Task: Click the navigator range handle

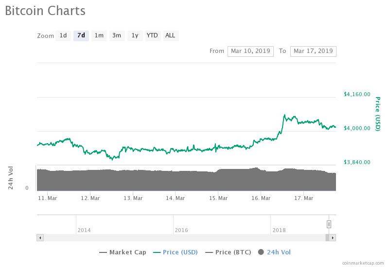Action: (329, 224)
